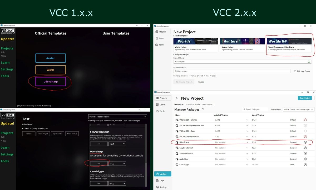
Task: Click the minus icon on VRChat Client Simulator row
Action: coord(305,137)
